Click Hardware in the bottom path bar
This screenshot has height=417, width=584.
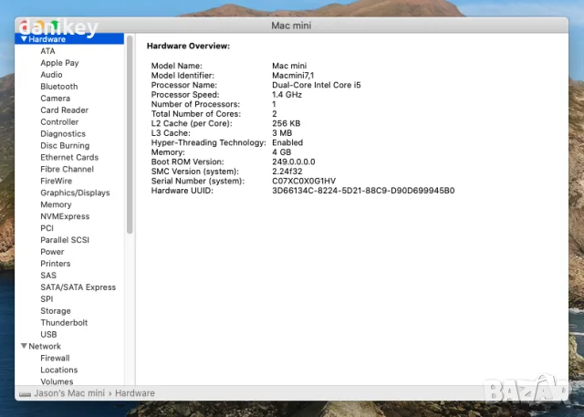pos(135,393)
